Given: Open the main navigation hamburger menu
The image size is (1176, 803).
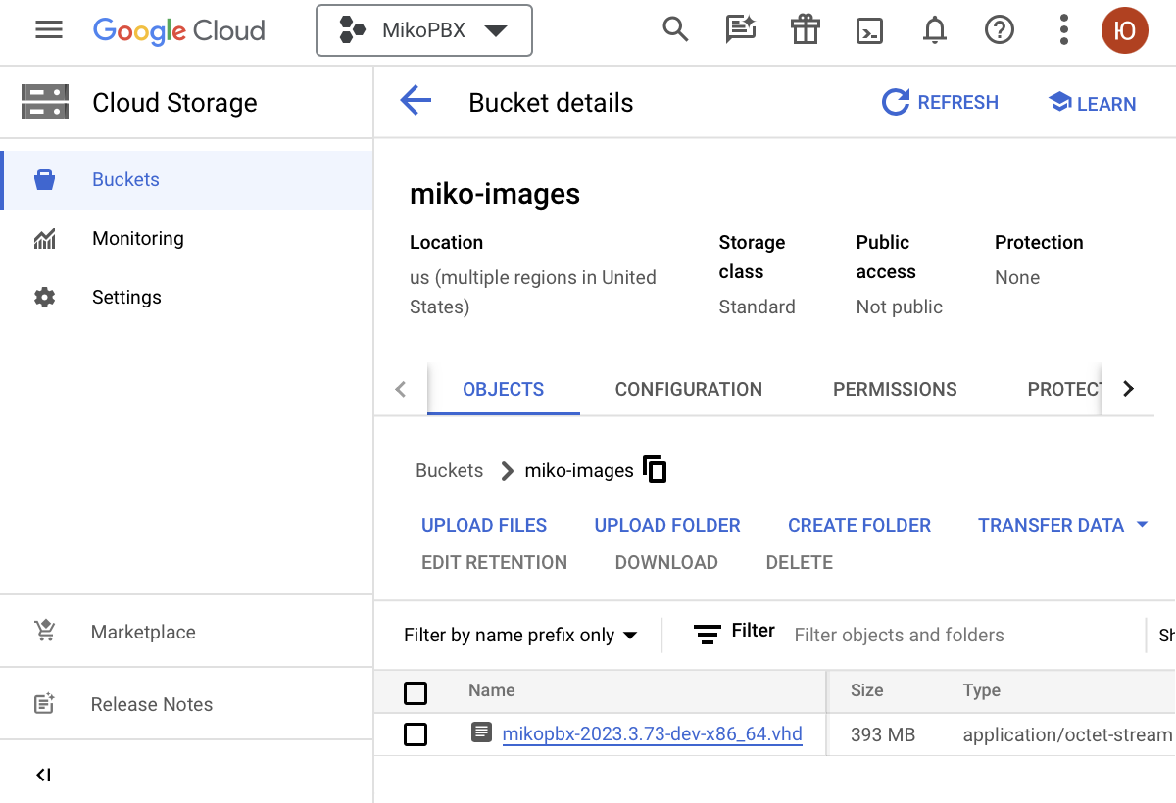Looking at the screenshot, I should tap(49, 30).
